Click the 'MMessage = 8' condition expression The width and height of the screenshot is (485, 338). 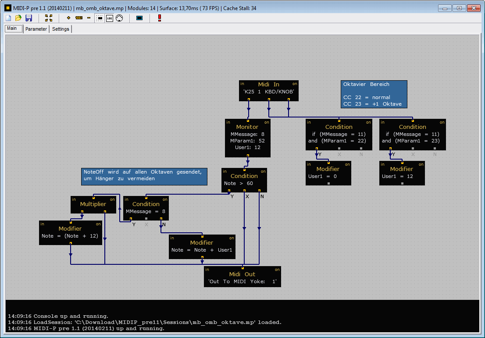[x=146, y=211]
